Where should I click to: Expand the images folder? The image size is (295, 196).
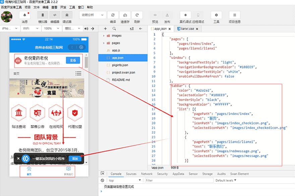point(104,36)
